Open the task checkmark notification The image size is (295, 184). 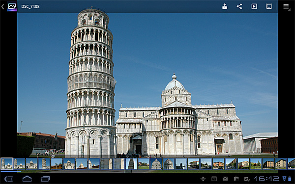click(247, 179)
